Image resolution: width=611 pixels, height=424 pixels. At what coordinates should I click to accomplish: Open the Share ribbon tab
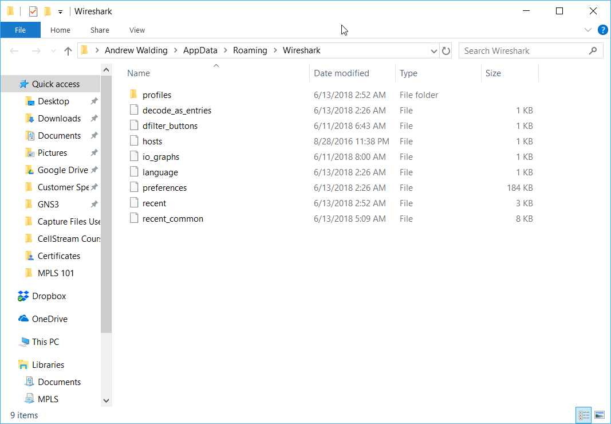[x=100, y=30]
